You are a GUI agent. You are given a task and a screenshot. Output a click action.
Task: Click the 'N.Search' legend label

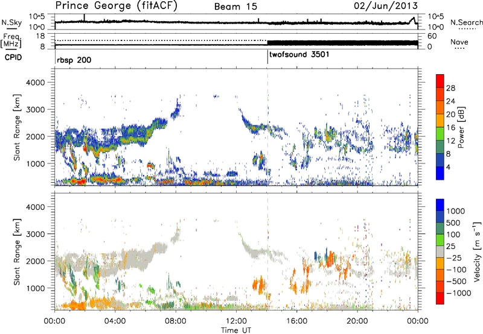click(467, 22)
